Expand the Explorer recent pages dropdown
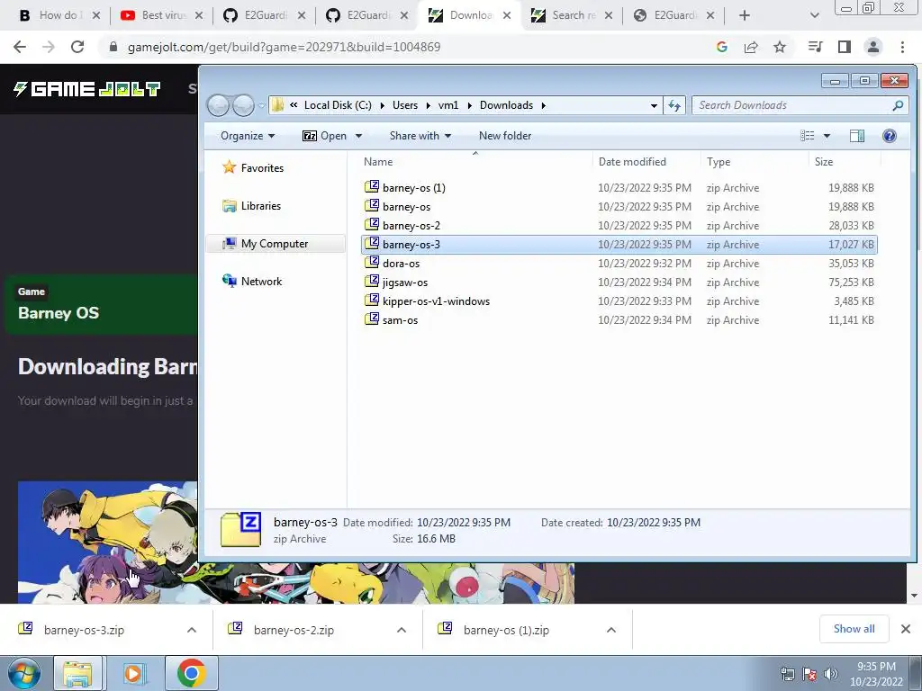 pos(262,106)
